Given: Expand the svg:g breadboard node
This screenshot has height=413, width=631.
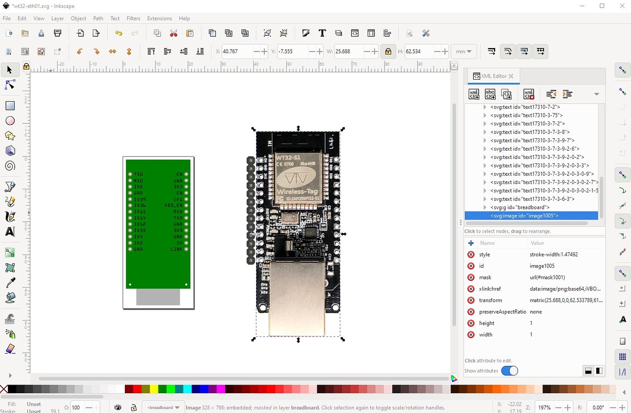Looking at the screenshot, I should pyautogui.click(x=485, y=207).
